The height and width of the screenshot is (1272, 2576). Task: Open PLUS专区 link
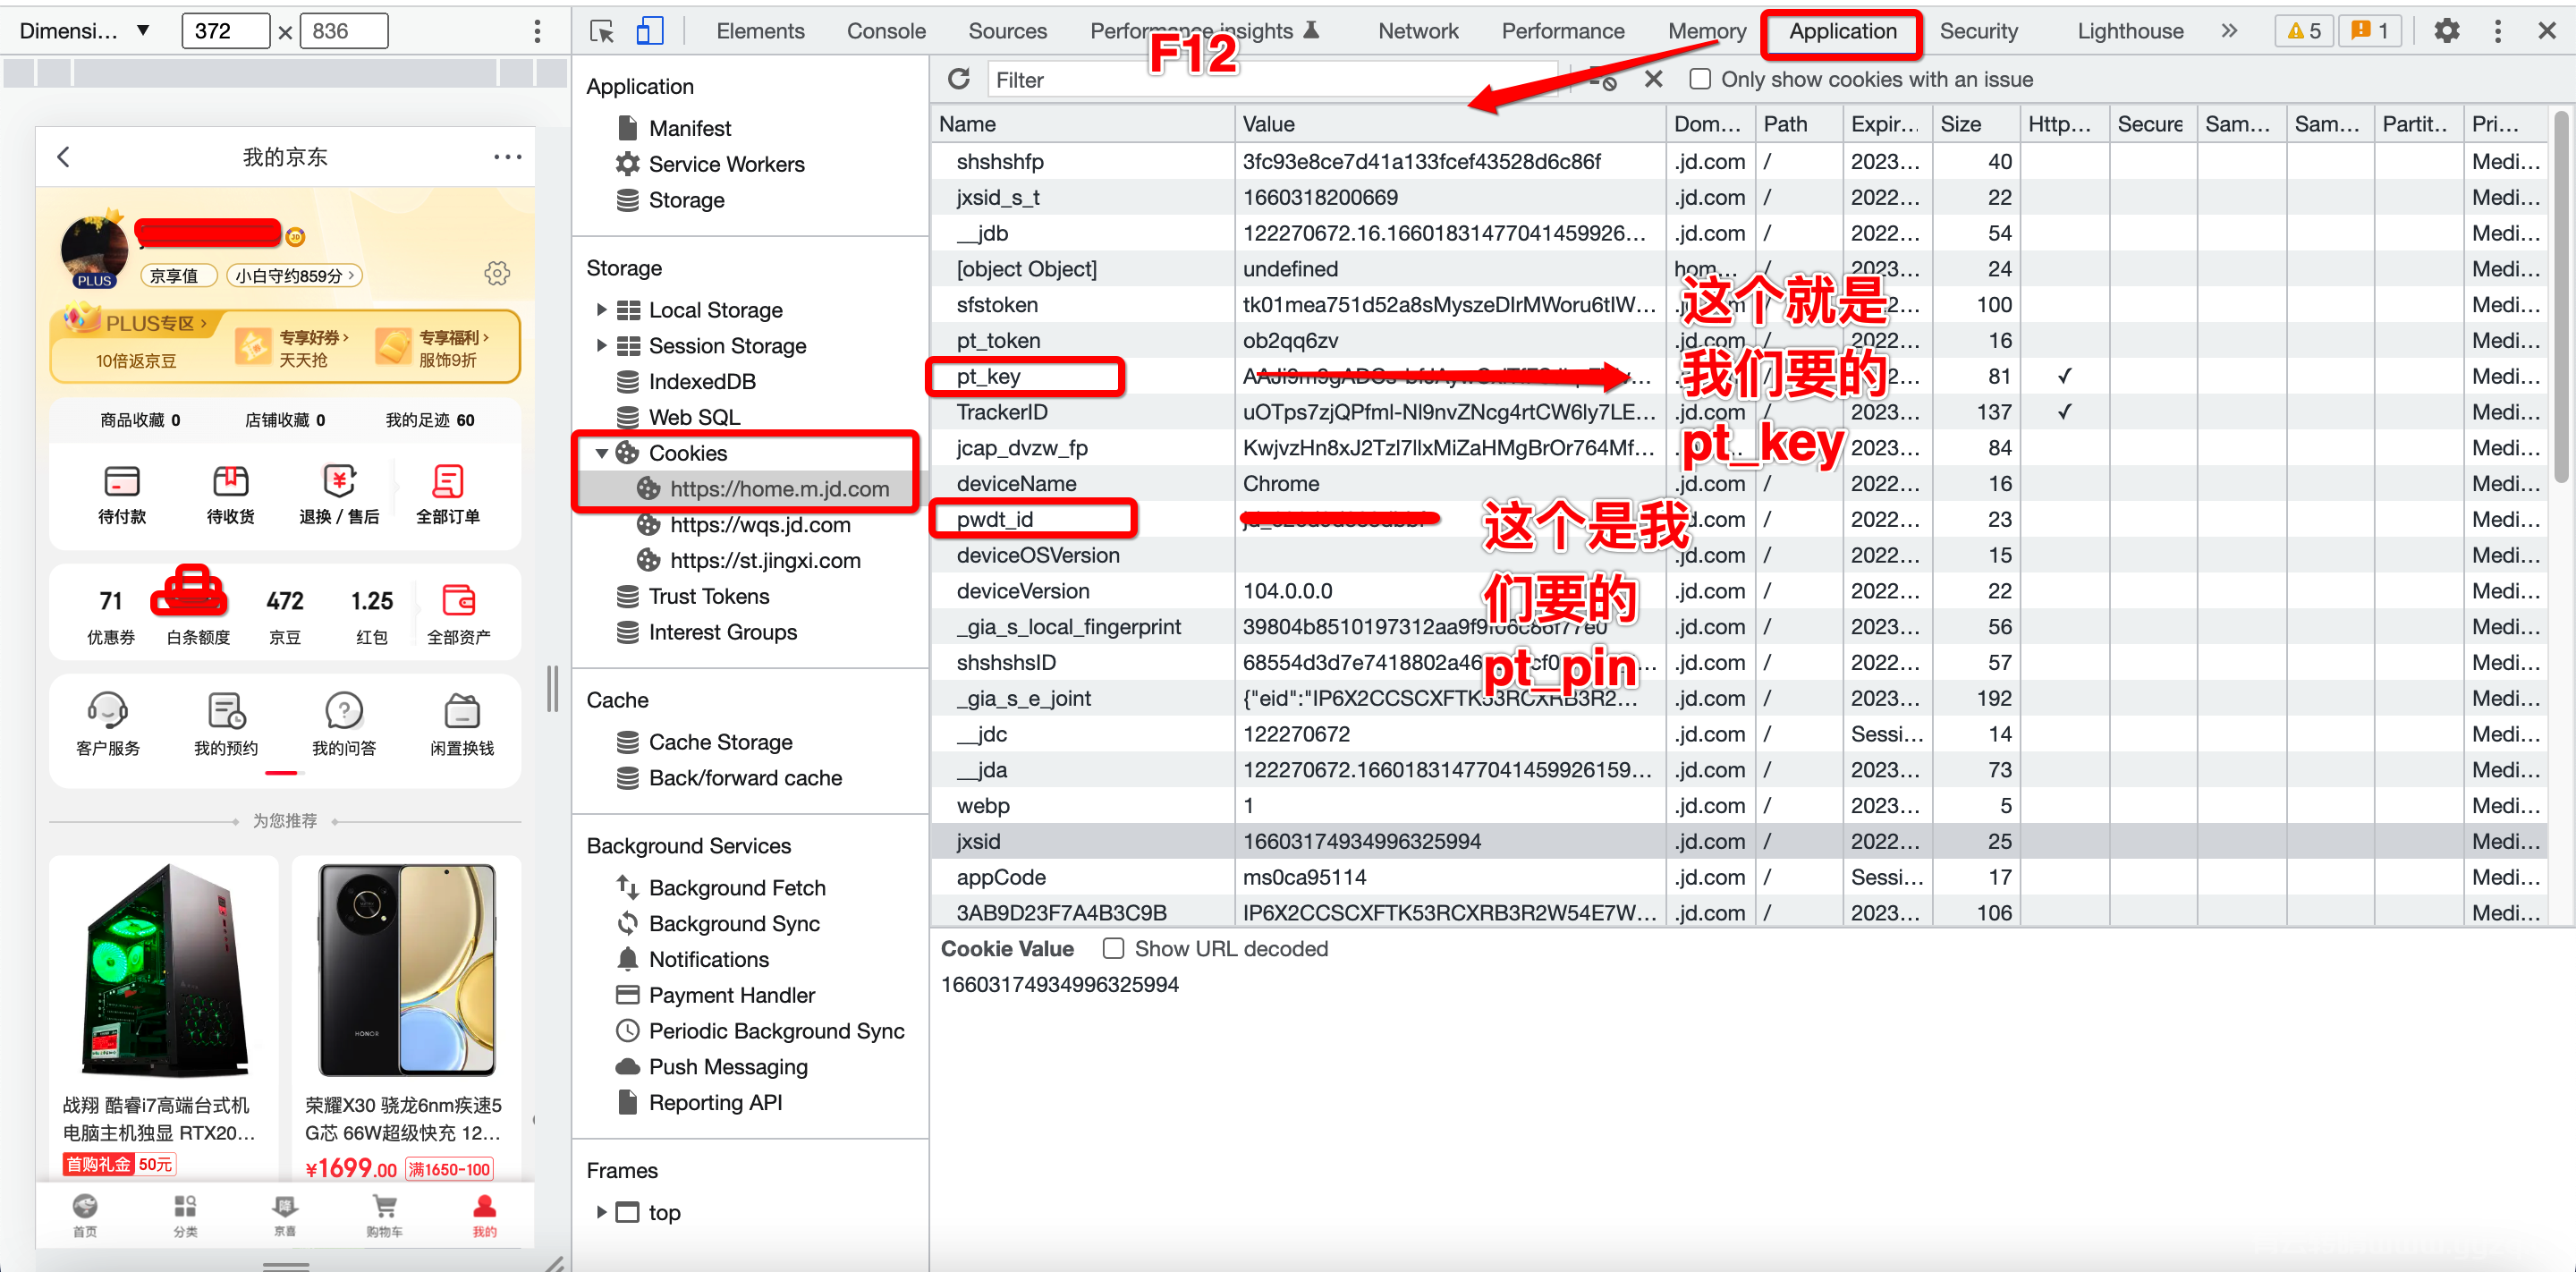click(x=155, y=323)
